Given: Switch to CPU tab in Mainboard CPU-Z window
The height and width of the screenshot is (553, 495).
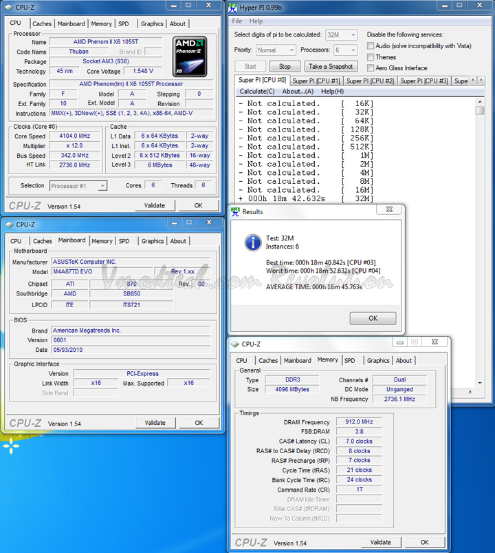Looking at the screenshot, I should [16, 241].
